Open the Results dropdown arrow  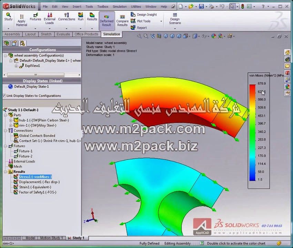point(92,29)
